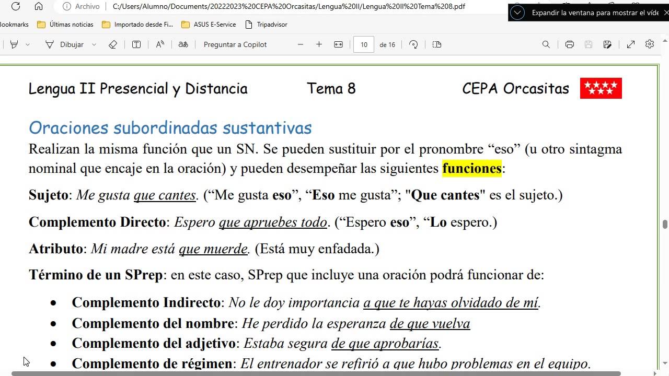Zoom in on the PDF
Screen dimensions: 669x376
319,44
